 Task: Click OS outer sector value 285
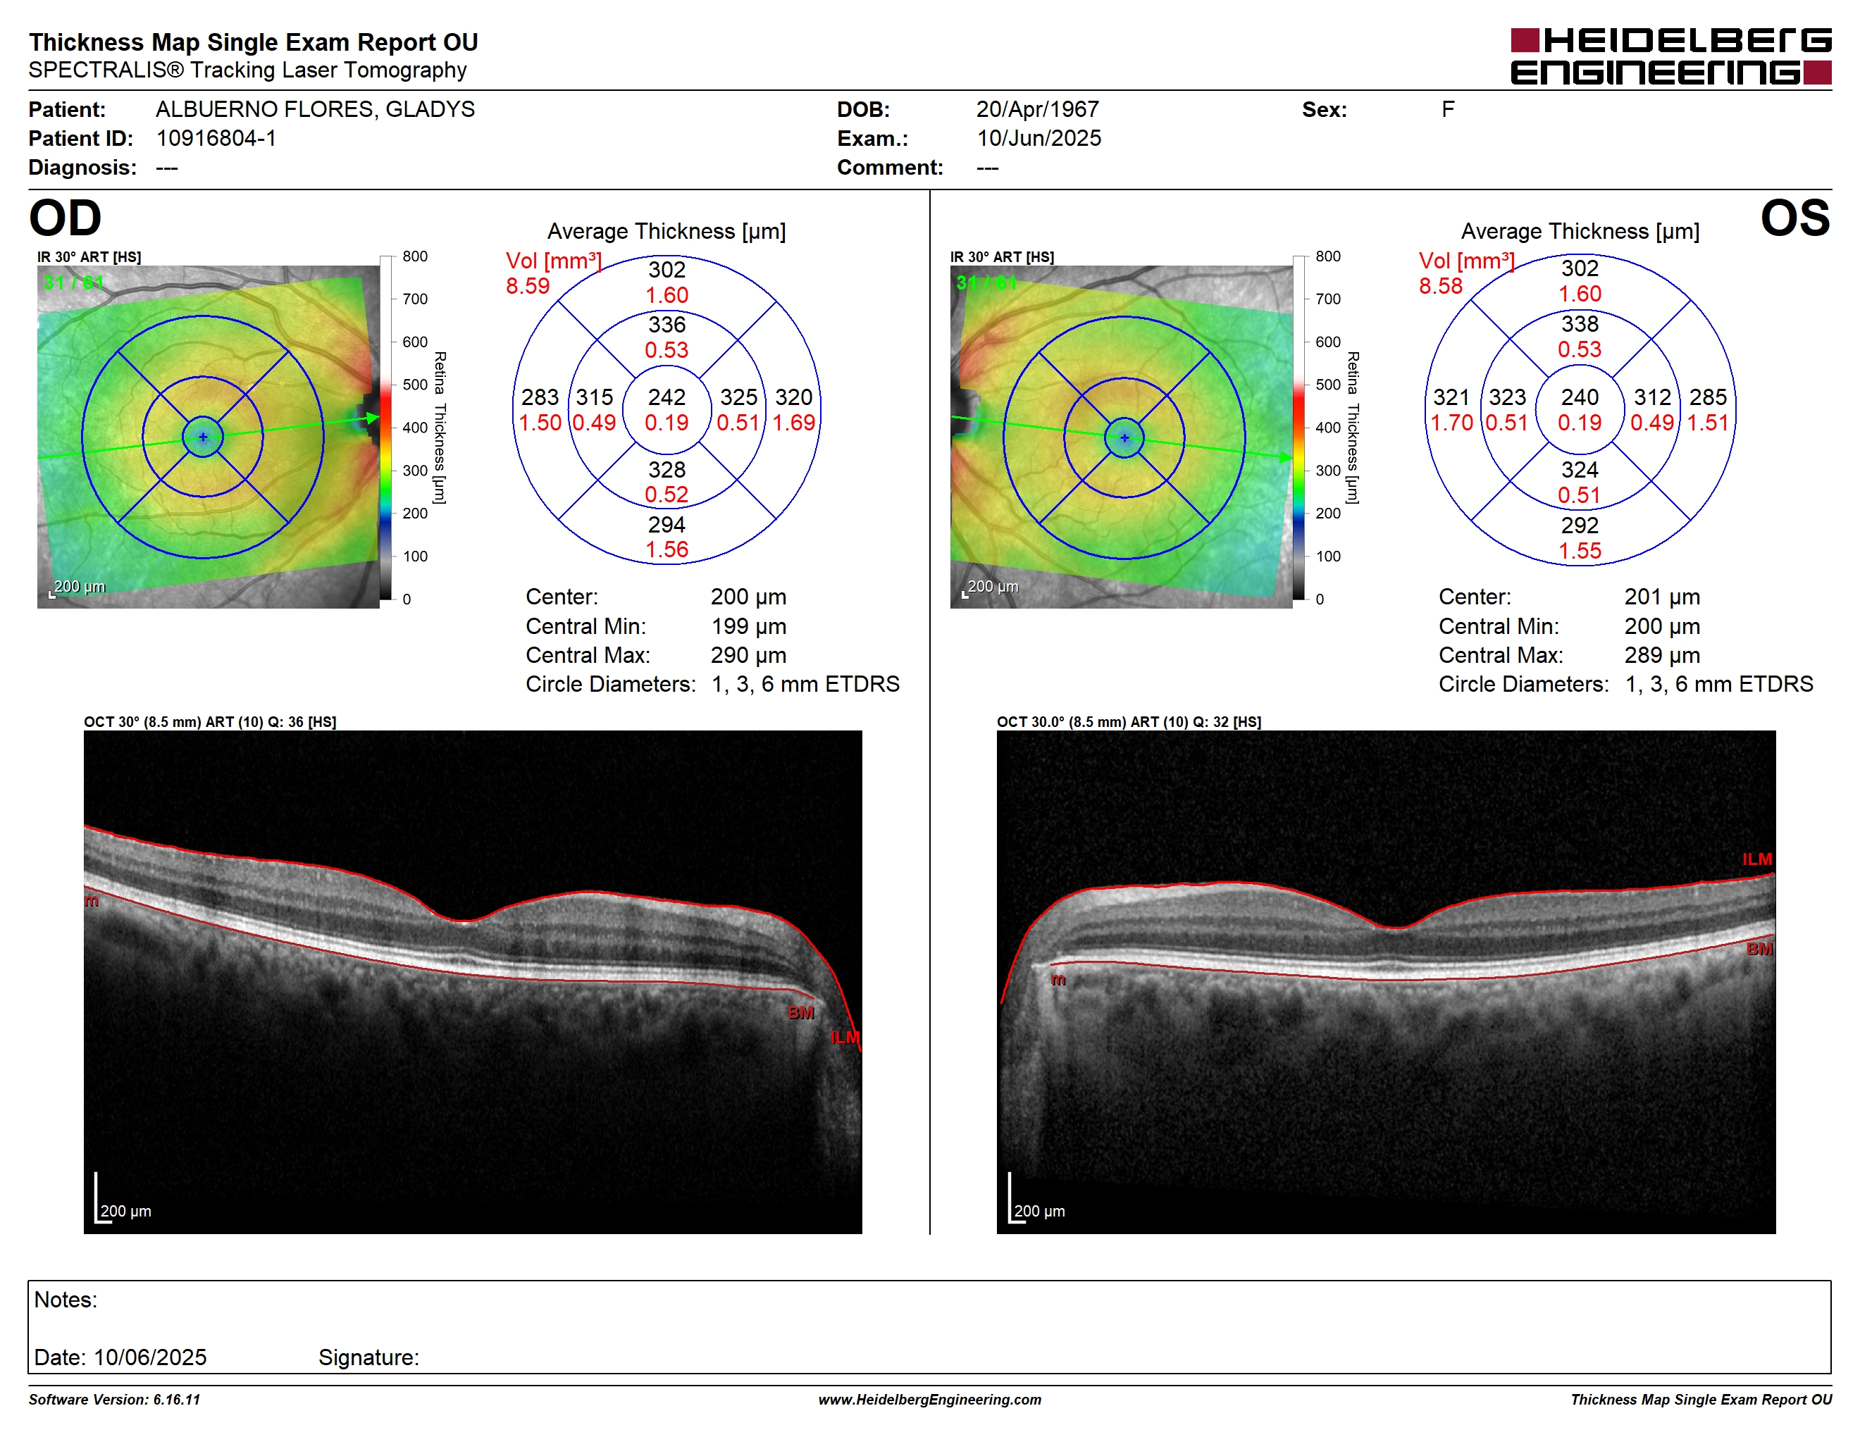(x=1709, y=397)
